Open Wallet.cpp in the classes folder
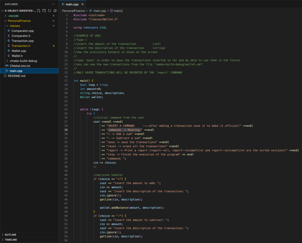Image resolution: width=302 pixels, height=243 pixels. [x=19, y=51]
